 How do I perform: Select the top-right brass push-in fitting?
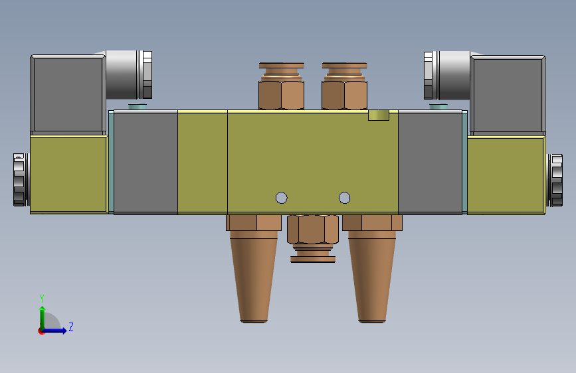[x=345, y=86]
